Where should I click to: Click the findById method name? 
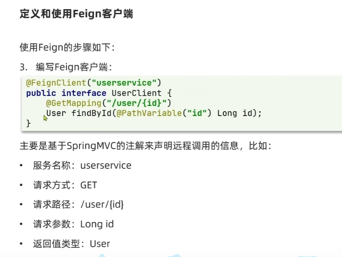click(x=91, y=113)
